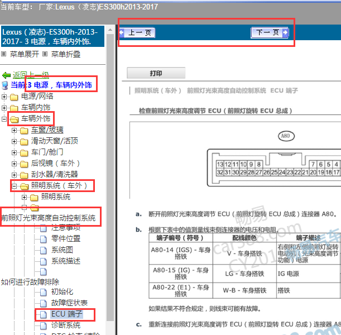The image size is (341, 335).
Task: Click the 注意事项 document icon
Action: pos(44,228)
